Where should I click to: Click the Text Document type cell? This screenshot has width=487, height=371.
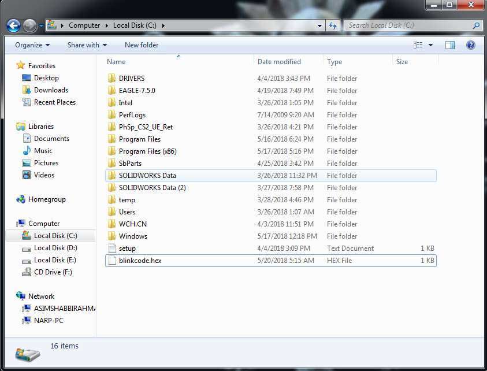[x=350, y=248]
